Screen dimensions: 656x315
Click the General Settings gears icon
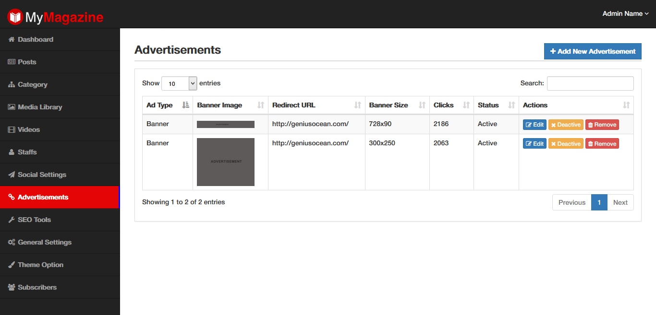12,242
